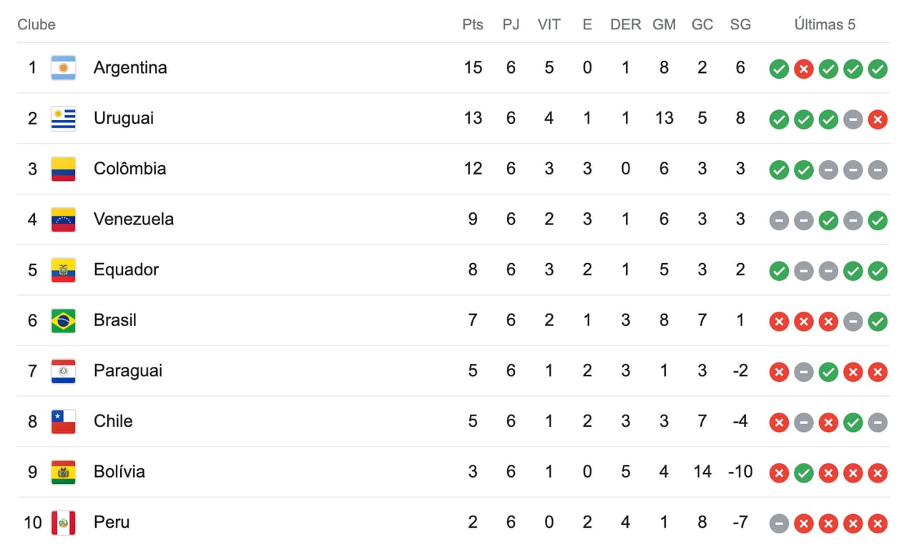Click the Chile flag icon
Screen dimensions: 924x547
[x=63, y=421]
